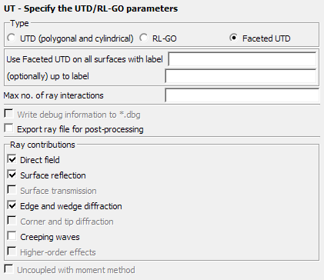Click the Creeping waves label text
The width and height of the screenshot is (324, 280).
pos(50,237)
